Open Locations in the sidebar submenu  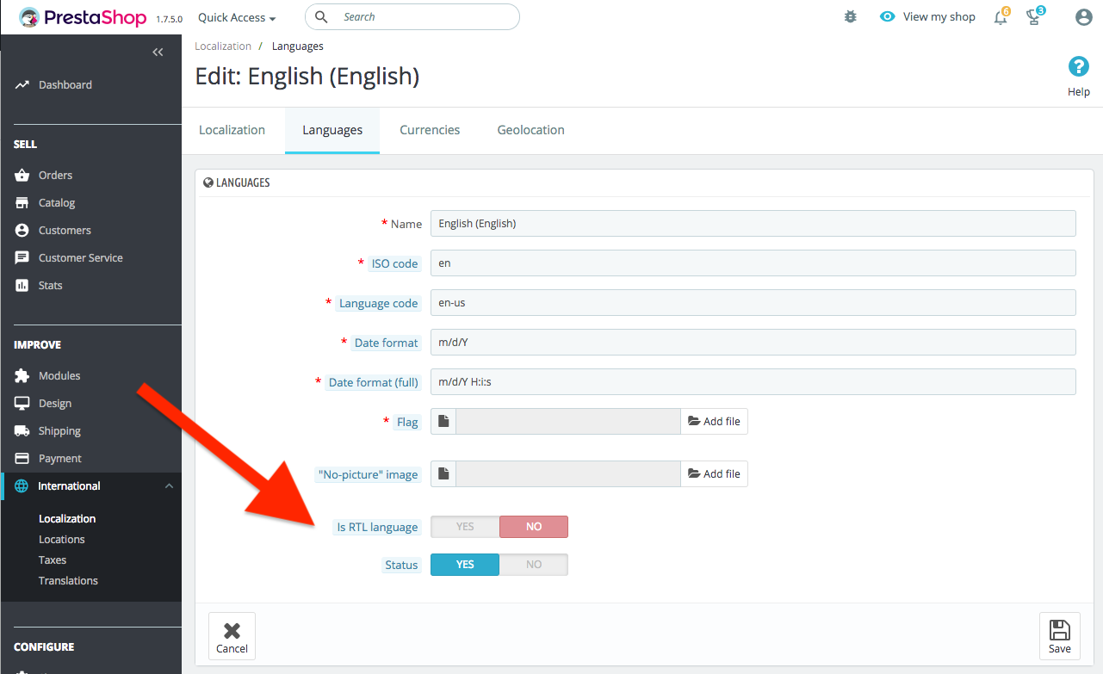tap(62, 540)
